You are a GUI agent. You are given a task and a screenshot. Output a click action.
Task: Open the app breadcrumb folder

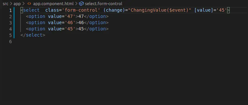[x=17, y=4]
